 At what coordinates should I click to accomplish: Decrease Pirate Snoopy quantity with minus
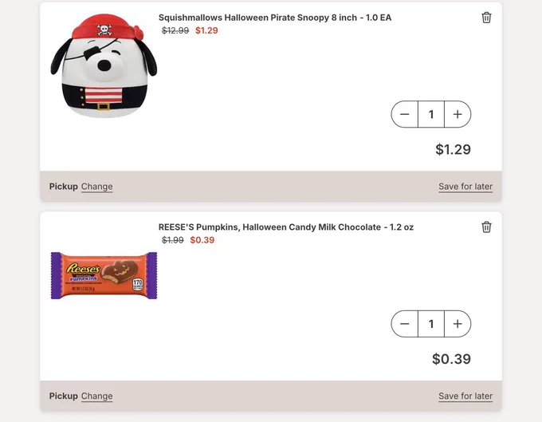[405, 114]
